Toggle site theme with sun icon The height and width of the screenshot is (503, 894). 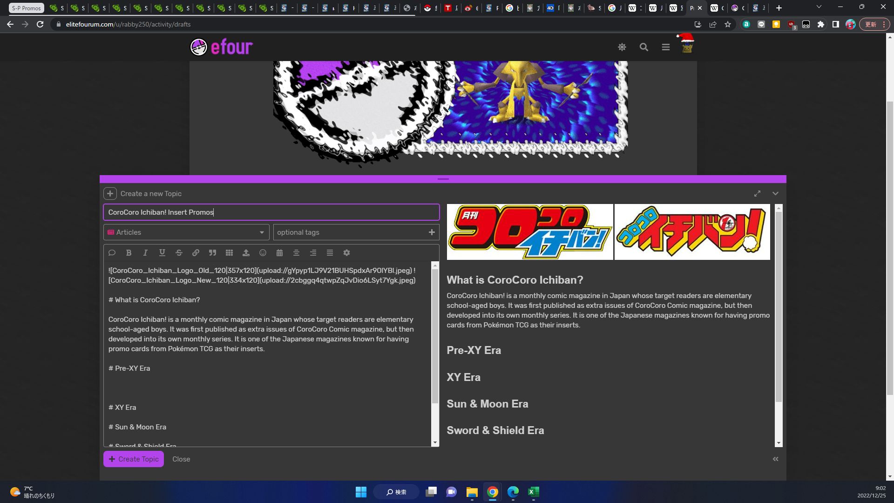tap(622, 47)
